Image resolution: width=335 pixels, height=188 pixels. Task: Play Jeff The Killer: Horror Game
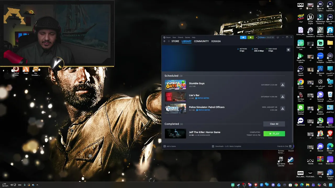pyautogui.click(x=274, y=134)
